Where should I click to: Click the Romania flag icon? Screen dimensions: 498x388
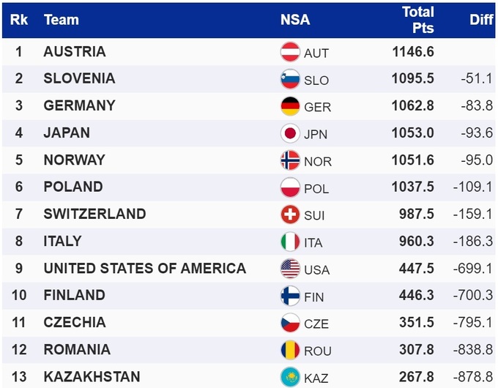[x=291, y=350]
